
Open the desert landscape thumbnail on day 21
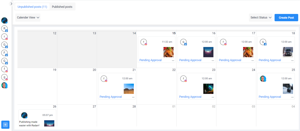click(129, 89)
